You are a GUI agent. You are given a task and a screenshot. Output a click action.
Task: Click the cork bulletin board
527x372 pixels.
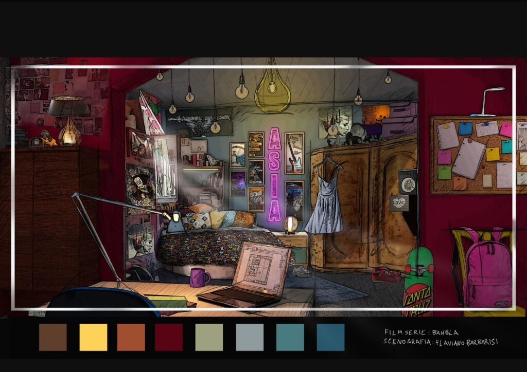[477, 154]
